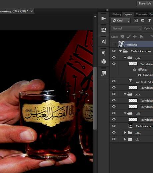The height and width of the screenshot is (173, 153).
Task: Open the Properties panel icon in the dock
Action: coord(103,30)
